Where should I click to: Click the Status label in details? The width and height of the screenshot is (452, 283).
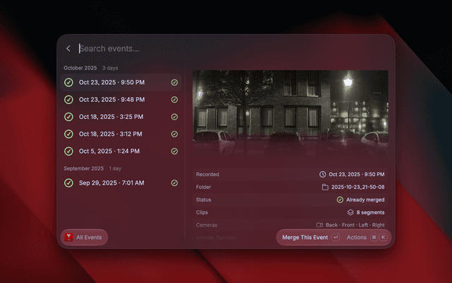pyautogui.click(x=203, y=200)
